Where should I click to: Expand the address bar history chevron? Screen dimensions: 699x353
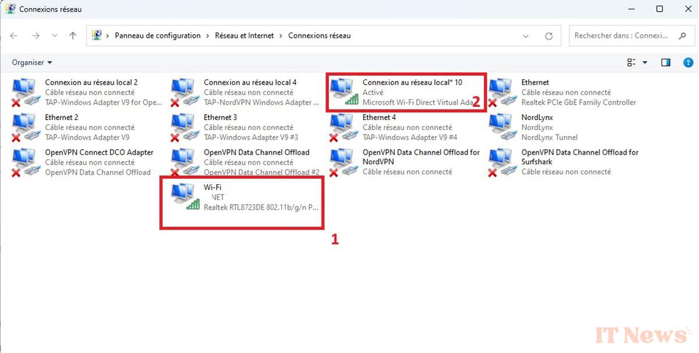click(527, 36)
